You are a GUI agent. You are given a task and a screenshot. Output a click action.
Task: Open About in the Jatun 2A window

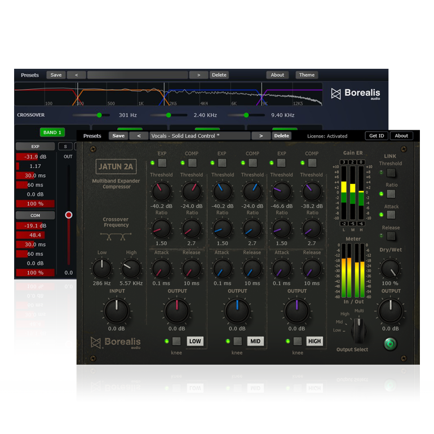[x=401, y=136]
